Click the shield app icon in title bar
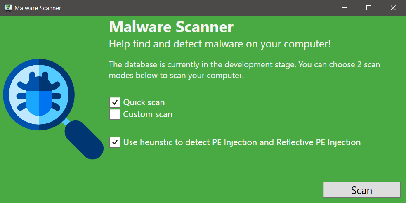This screenshot has height=203, width=406. tap(8, 8)
